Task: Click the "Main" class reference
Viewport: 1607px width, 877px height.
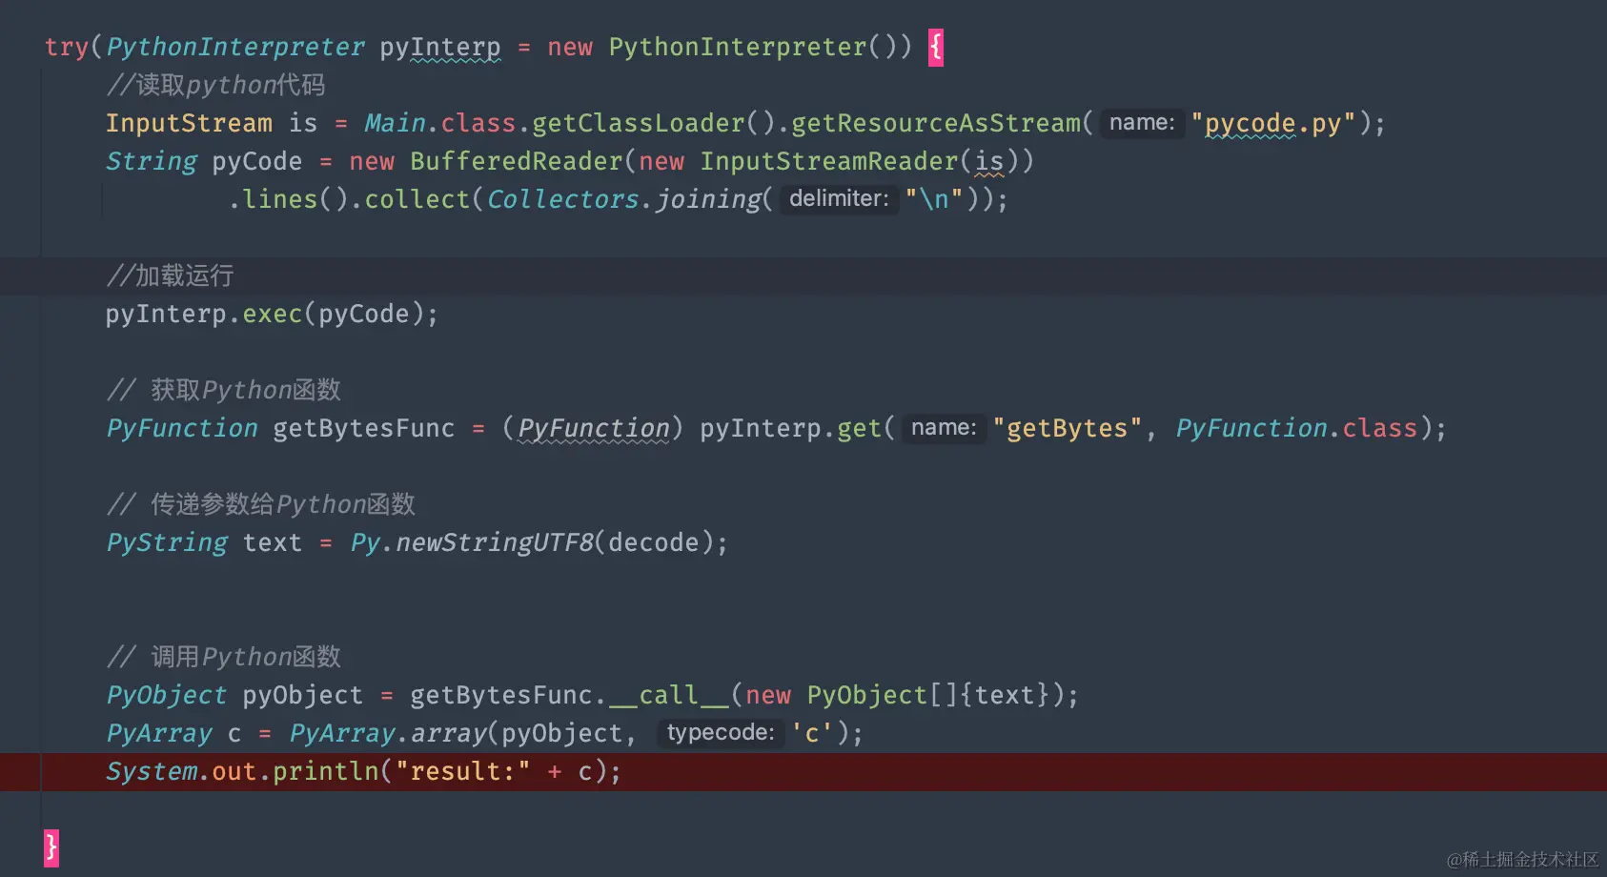Action: pyautogui.click(x=395, y=123)
